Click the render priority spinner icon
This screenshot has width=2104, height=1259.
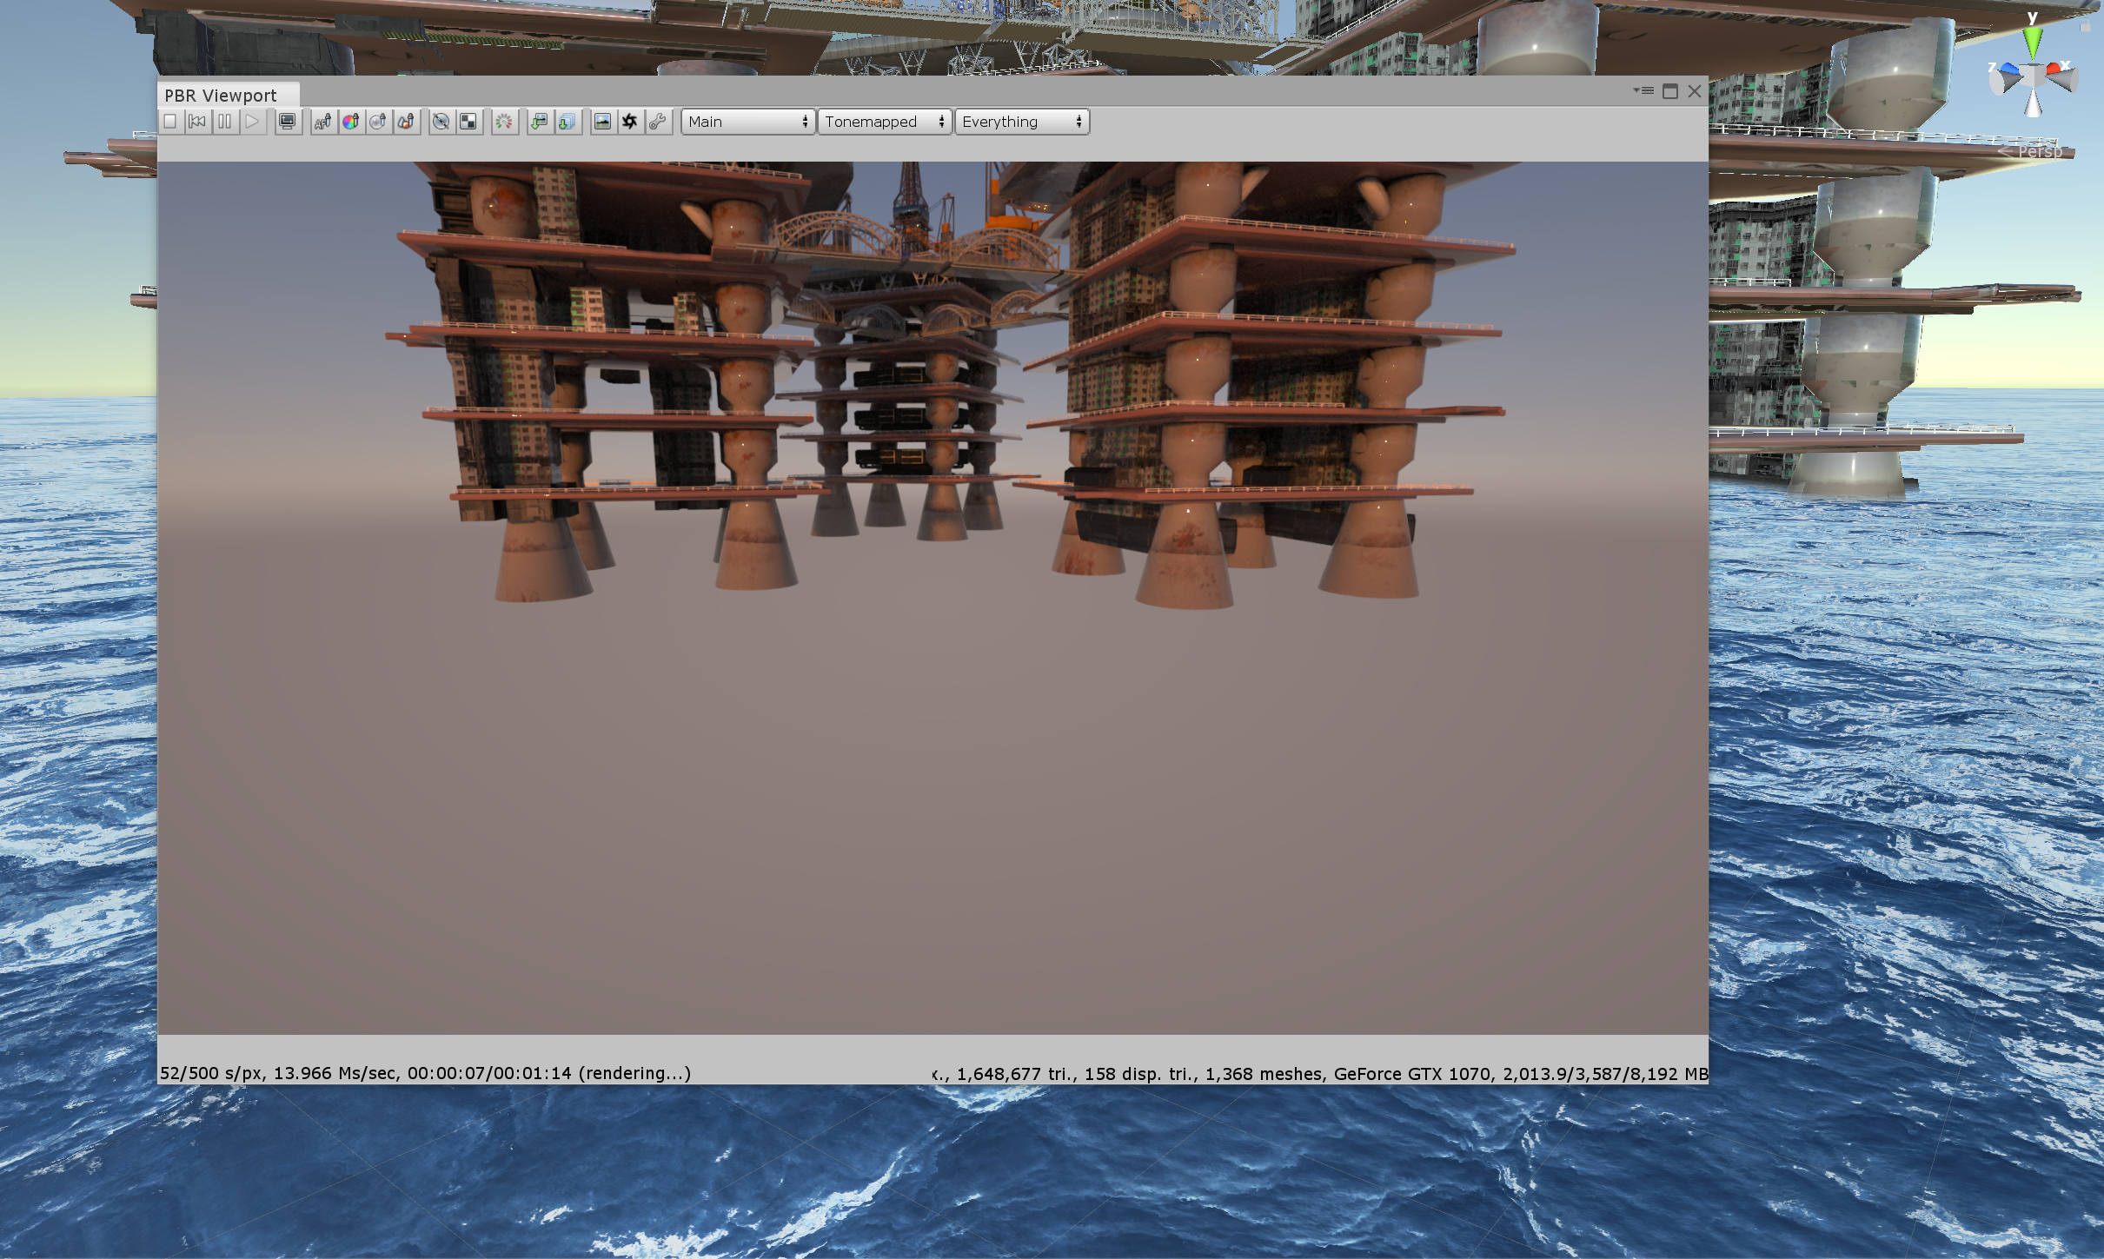[504, 122]
